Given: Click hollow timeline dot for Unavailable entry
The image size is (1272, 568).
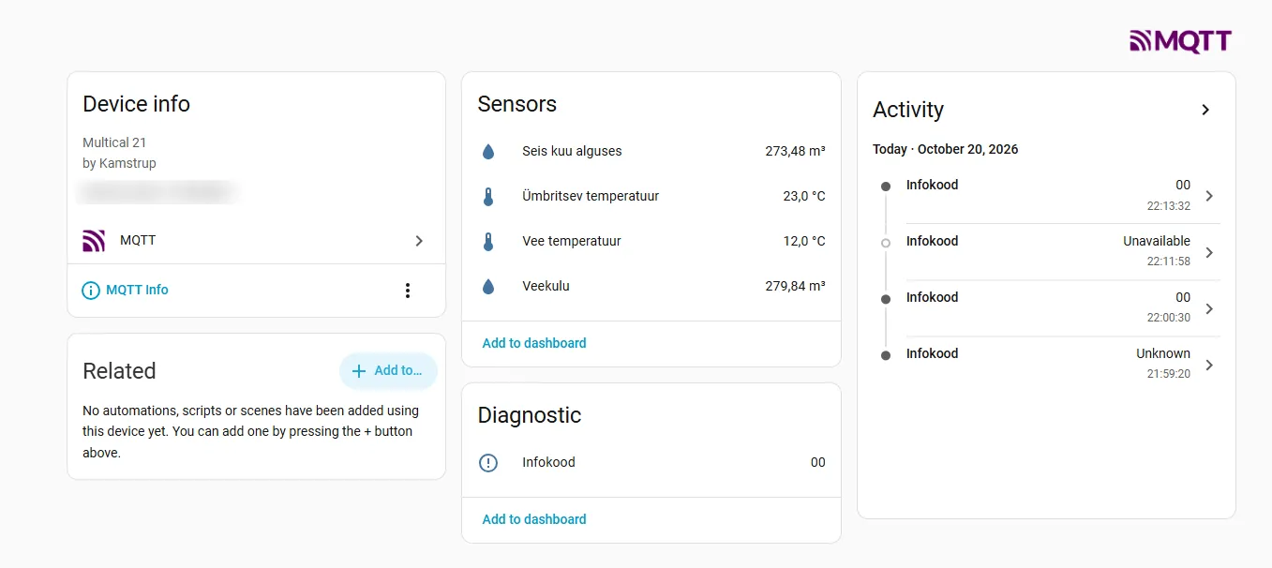Looking at the screenshot, I should click(x=886, y=243).
